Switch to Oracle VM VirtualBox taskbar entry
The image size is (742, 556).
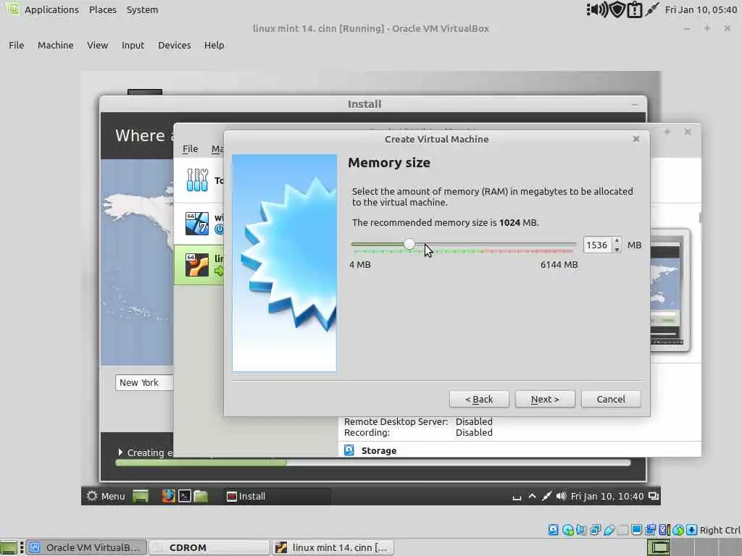(86, 547)
